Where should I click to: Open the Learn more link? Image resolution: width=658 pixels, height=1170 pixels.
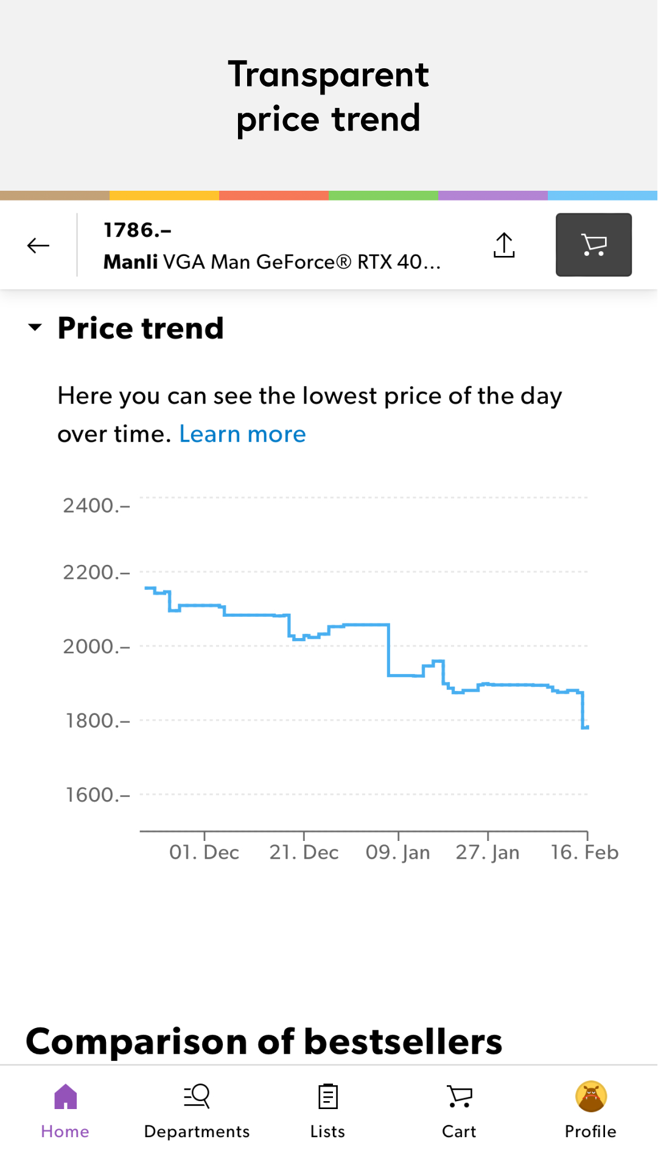[x=242, y=434]
